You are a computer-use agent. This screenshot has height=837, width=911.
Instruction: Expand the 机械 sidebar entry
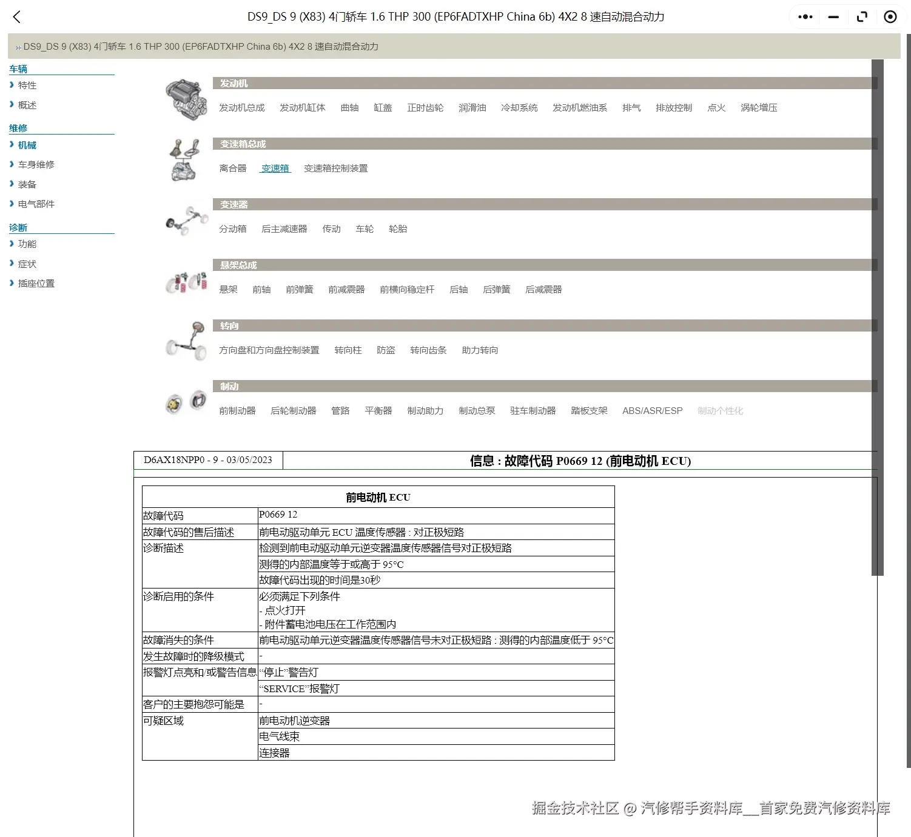pos(27,145)
